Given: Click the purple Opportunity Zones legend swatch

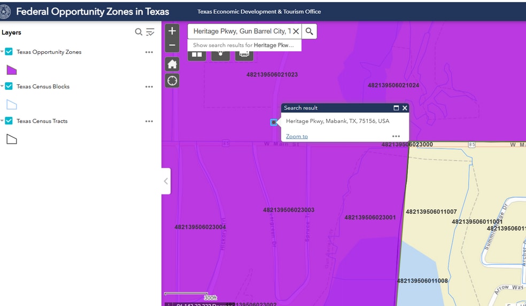Looking at the screenshot, I should click(11, 70).
